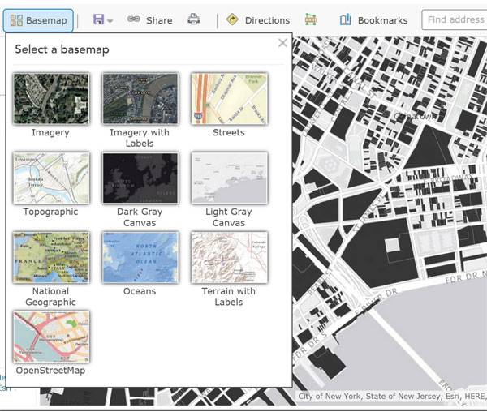Click the Basemap grid icon

coord(16,20)
